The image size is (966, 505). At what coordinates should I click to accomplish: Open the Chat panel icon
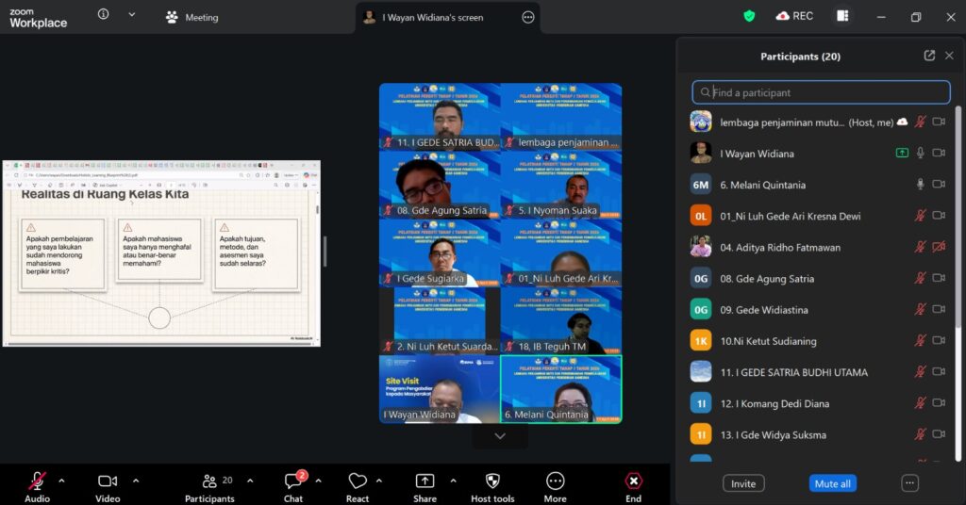coord(292,481)
